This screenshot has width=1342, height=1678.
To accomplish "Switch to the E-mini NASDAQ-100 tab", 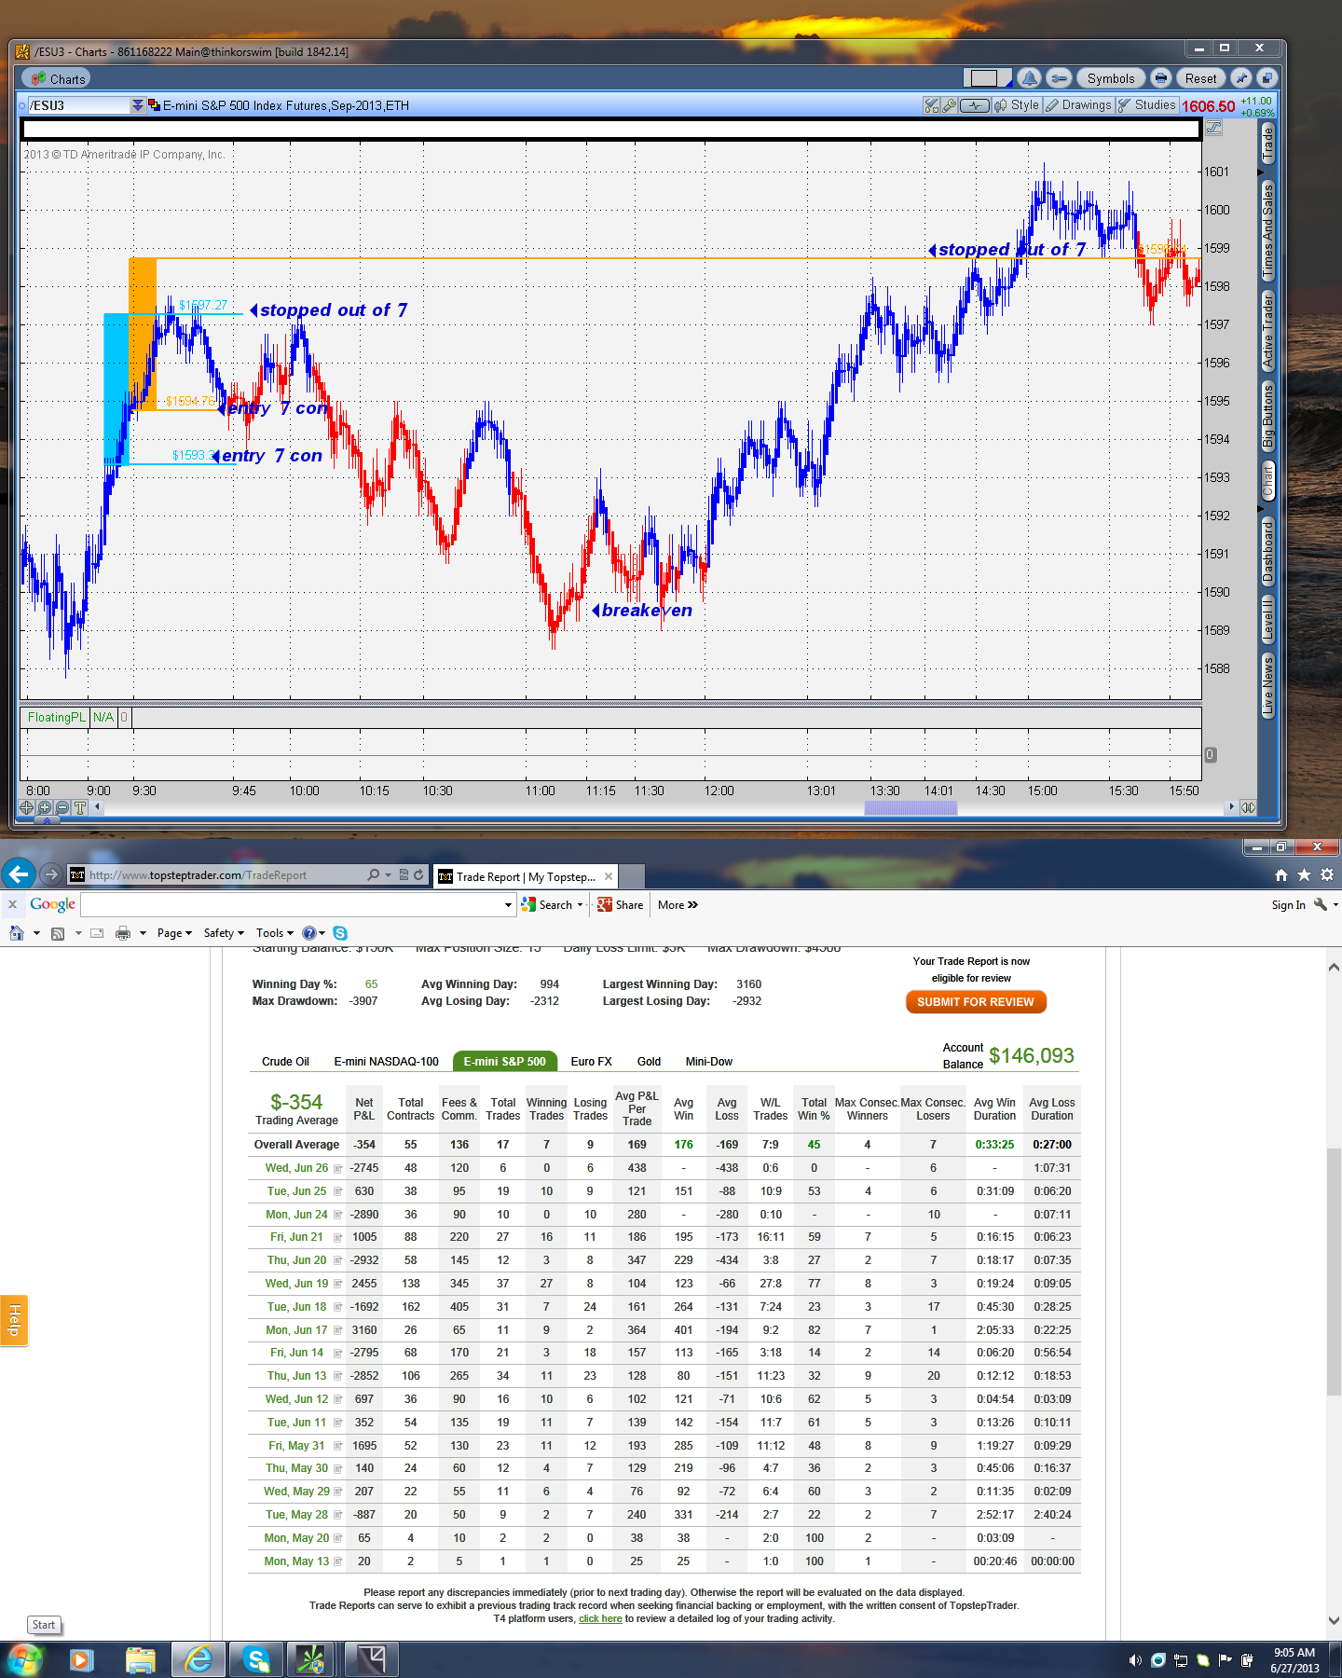I will coord(386,1062).
